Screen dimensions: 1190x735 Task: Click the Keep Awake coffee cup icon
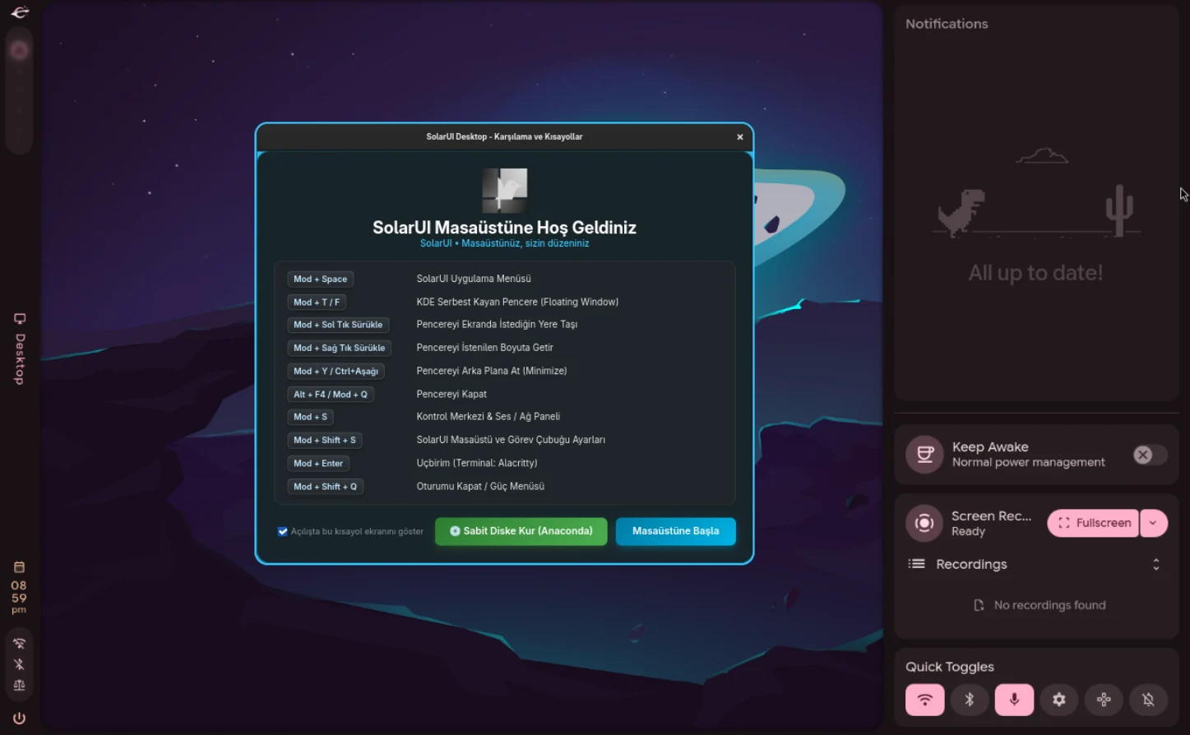(924, 455)
